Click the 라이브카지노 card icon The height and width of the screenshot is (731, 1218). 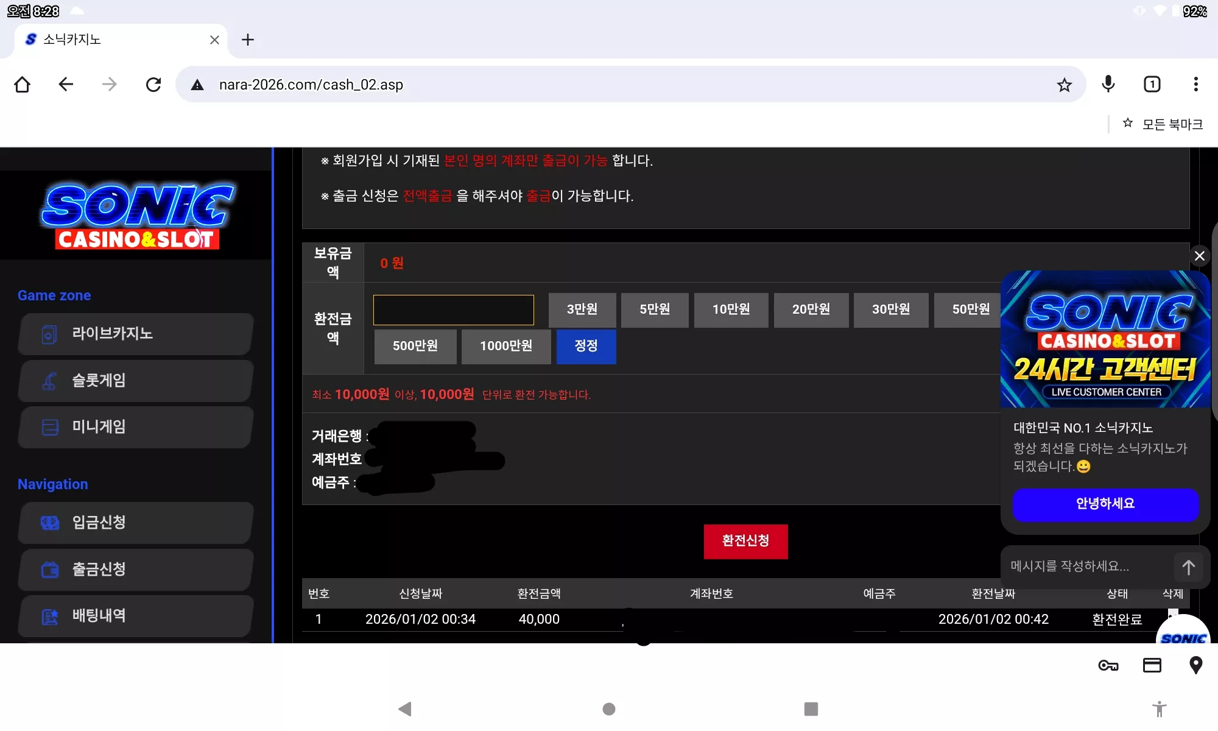(49, 334)
